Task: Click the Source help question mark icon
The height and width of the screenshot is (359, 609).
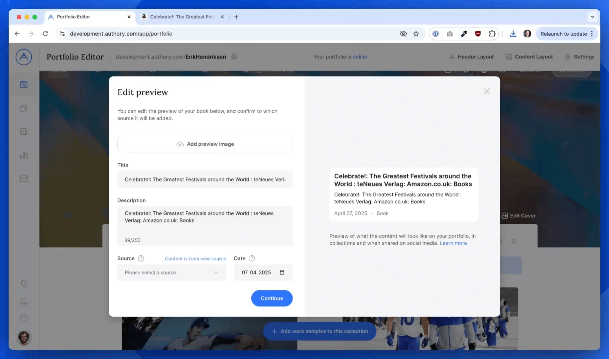Action: pos(141,258)
